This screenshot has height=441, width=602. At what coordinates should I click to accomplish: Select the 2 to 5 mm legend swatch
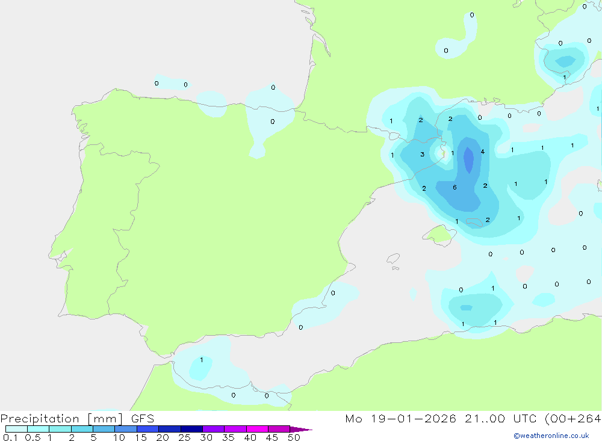click(82, 429)
